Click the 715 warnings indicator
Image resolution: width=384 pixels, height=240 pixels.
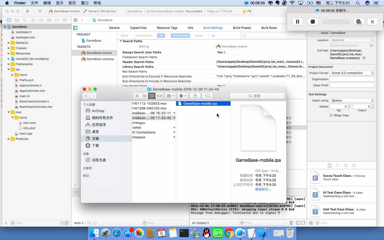pyautogui.click(x=247, y=11)
